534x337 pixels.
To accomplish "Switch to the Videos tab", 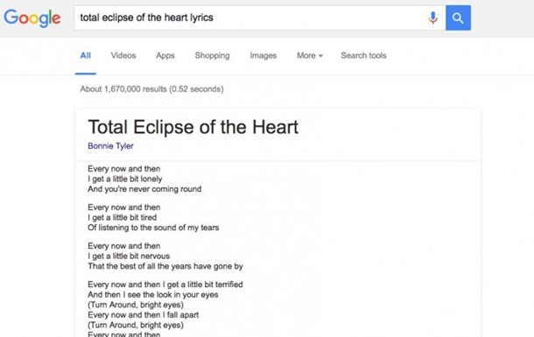I will 123,55.
